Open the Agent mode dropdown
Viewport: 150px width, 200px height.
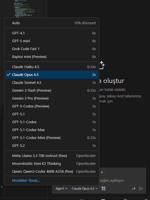61,188
